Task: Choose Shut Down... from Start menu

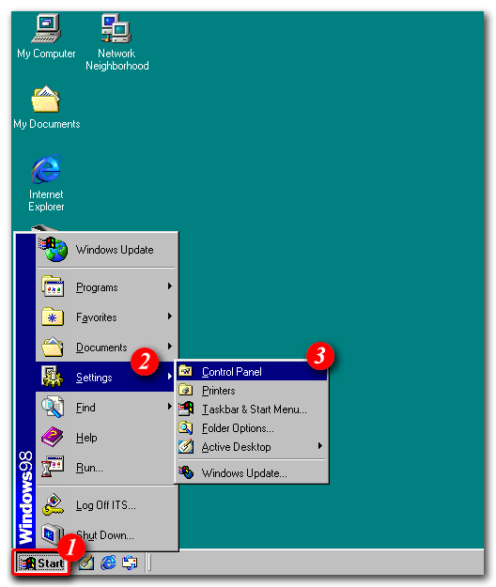Action: click(106, 535)
